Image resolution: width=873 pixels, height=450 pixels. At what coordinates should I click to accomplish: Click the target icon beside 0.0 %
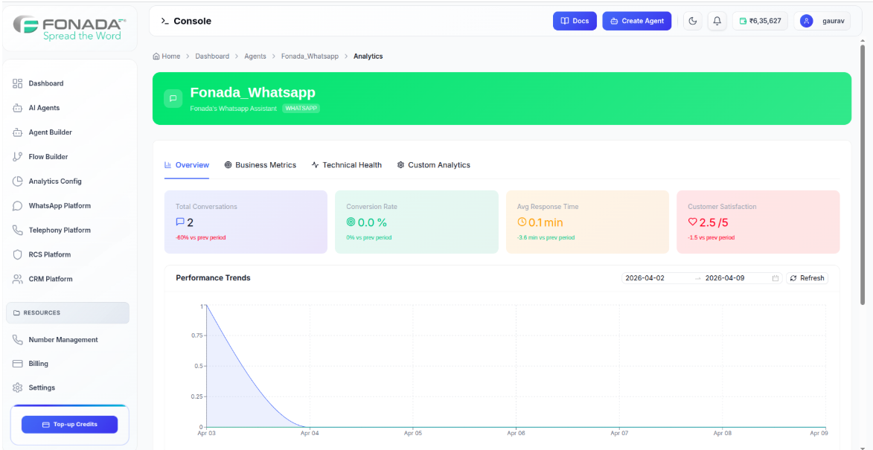(x=351, y=222)
